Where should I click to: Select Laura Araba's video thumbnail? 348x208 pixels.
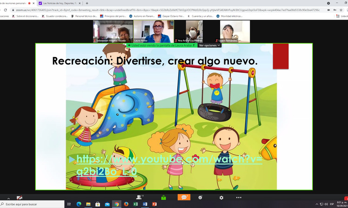tap(154, 32)
